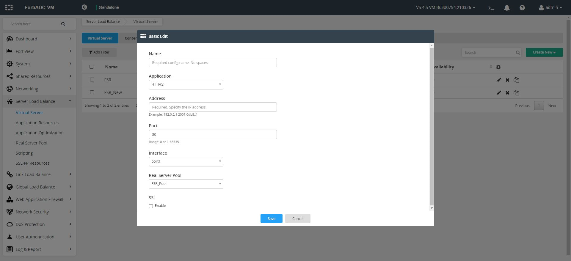The width and height of the screenshot is (571, 261).
Task: Click the Global Load Balance globe icon
Action: 10,187
